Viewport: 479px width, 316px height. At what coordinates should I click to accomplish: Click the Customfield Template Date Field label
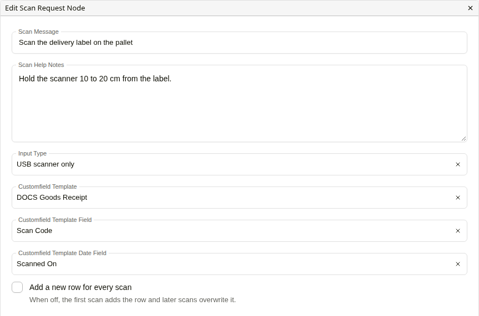pyautogui.click(x=62, y=253)
